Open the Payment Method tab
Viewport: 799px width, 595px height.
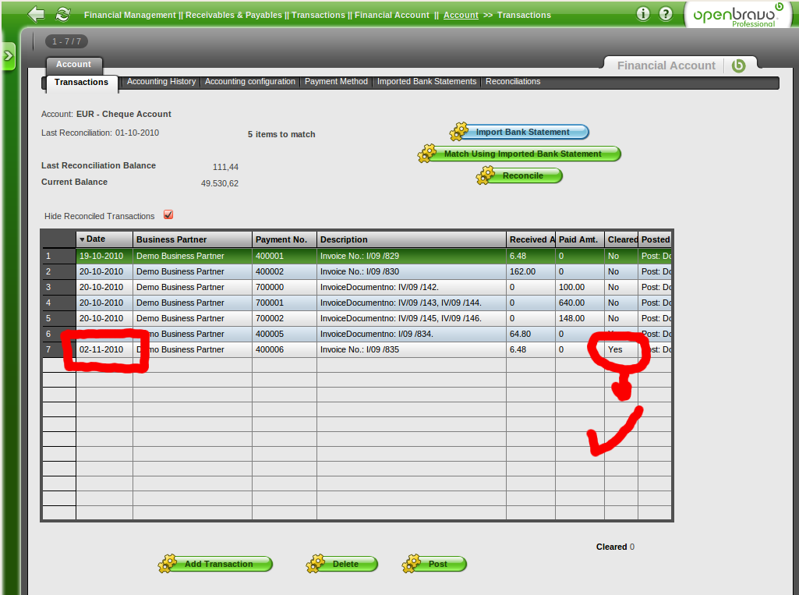click(336, 81)
